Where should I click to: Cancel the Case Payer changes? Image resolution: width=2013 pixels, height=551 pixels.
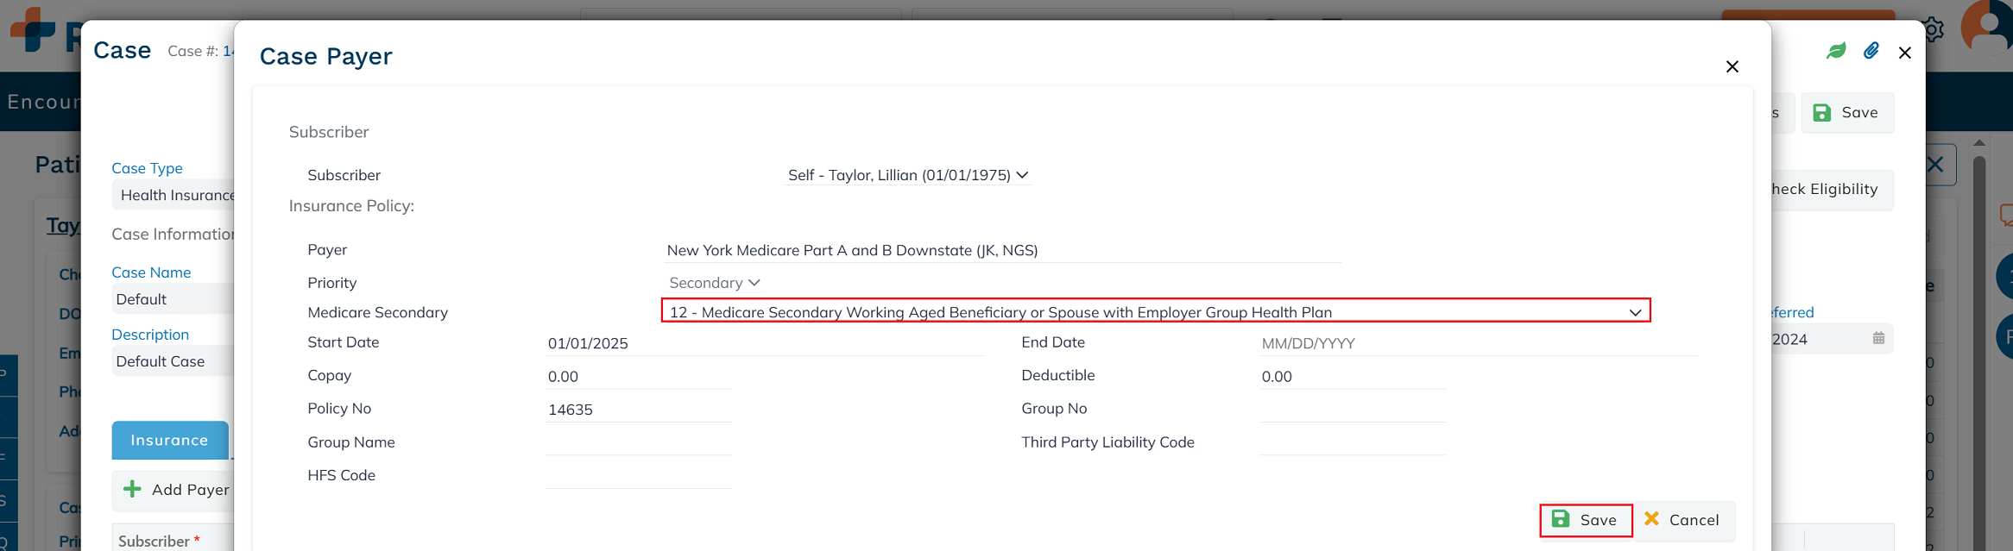coord(1682,520)
